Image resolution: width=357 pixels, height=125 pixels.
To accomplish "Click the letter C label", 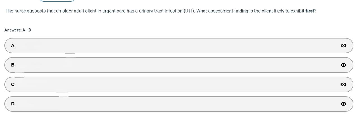I will [x=13, y=85].
